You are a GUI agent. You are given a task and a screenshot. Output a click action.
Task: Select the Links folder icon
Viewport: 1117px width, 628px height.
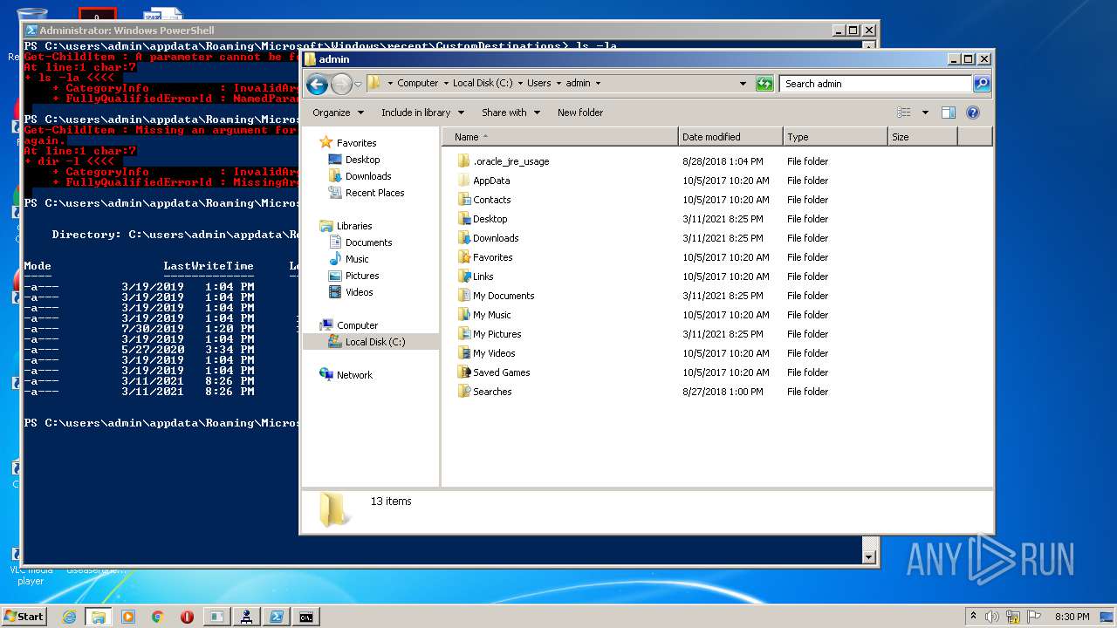click(x=463, y=276)
